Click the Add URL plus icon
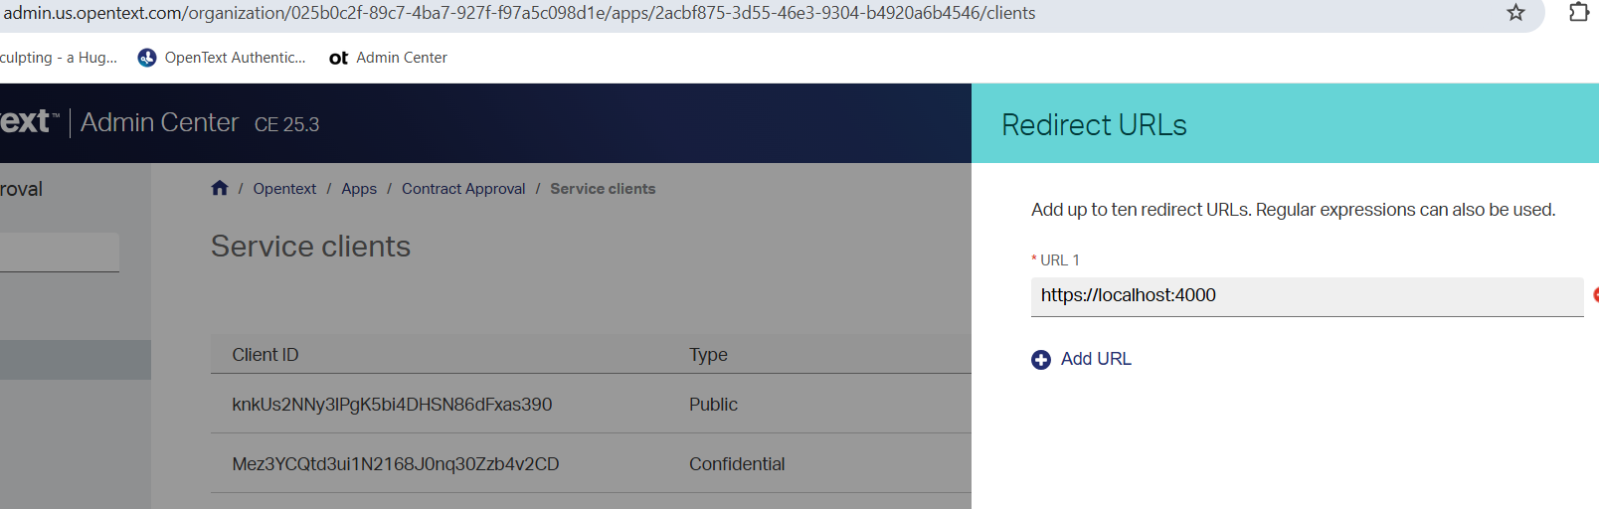The height and width of the screenshot is (509, 1599). tap(1041, 360)
